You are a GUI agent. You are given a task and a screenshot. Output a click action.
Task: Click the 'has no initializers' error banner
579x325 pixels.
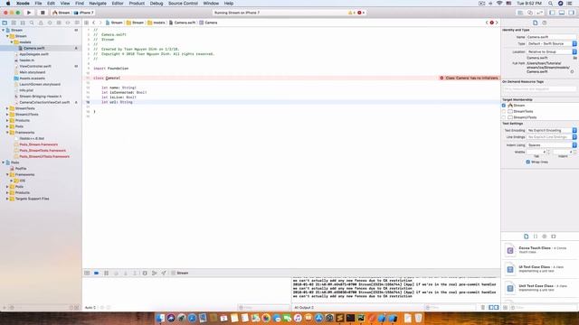[x=469, y=79]
